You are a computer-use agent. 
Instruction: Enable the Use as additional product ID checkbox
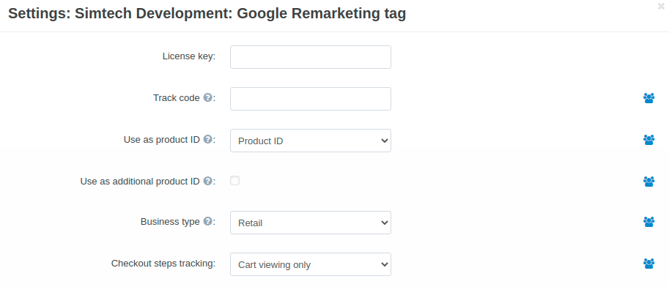click(x=234, y=180)
